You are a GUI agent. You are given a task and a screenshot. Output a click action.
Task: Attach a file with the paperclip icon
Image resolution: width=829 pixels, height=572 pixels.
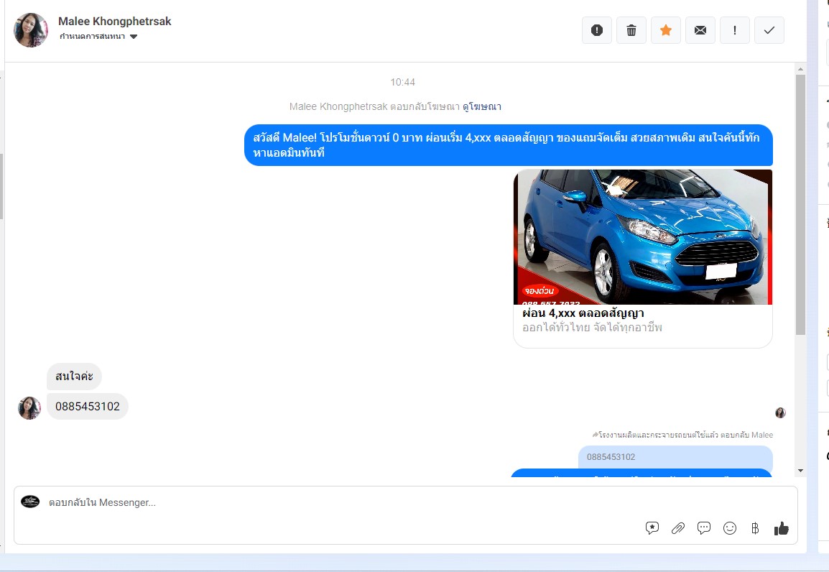pos(678,528)
